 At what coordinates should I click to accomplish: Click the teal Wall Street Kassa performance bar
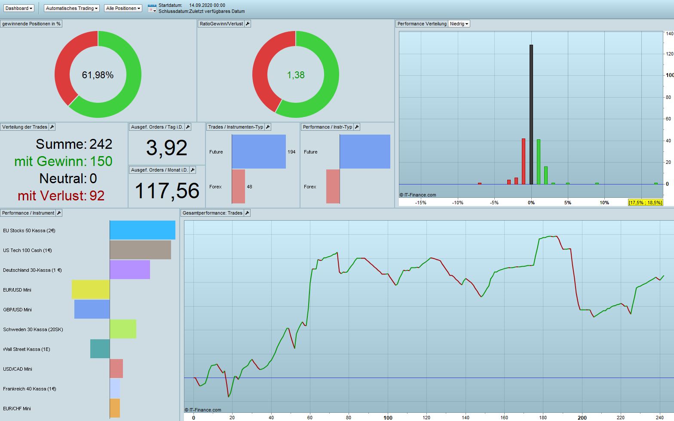[x=100, y=349]
